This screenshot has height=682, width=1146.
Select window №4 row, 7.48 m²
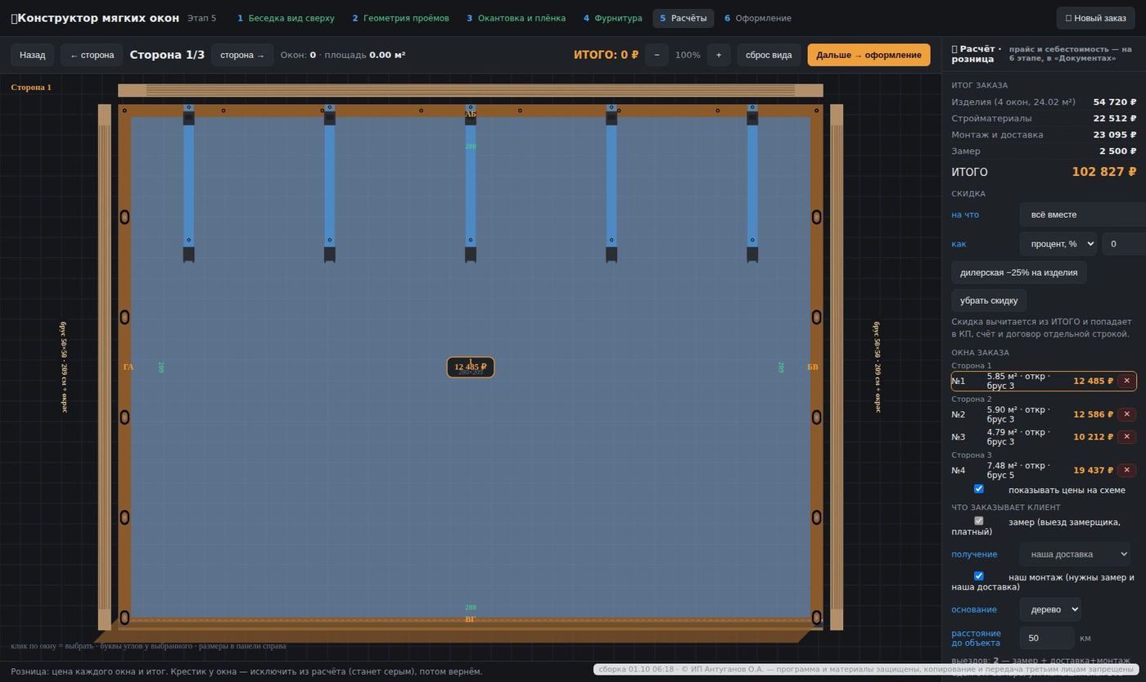[x=1044, y=470]
